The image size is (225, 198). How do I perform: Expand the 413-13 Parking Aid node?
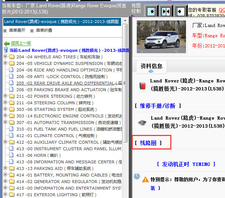tap(5, 168)
